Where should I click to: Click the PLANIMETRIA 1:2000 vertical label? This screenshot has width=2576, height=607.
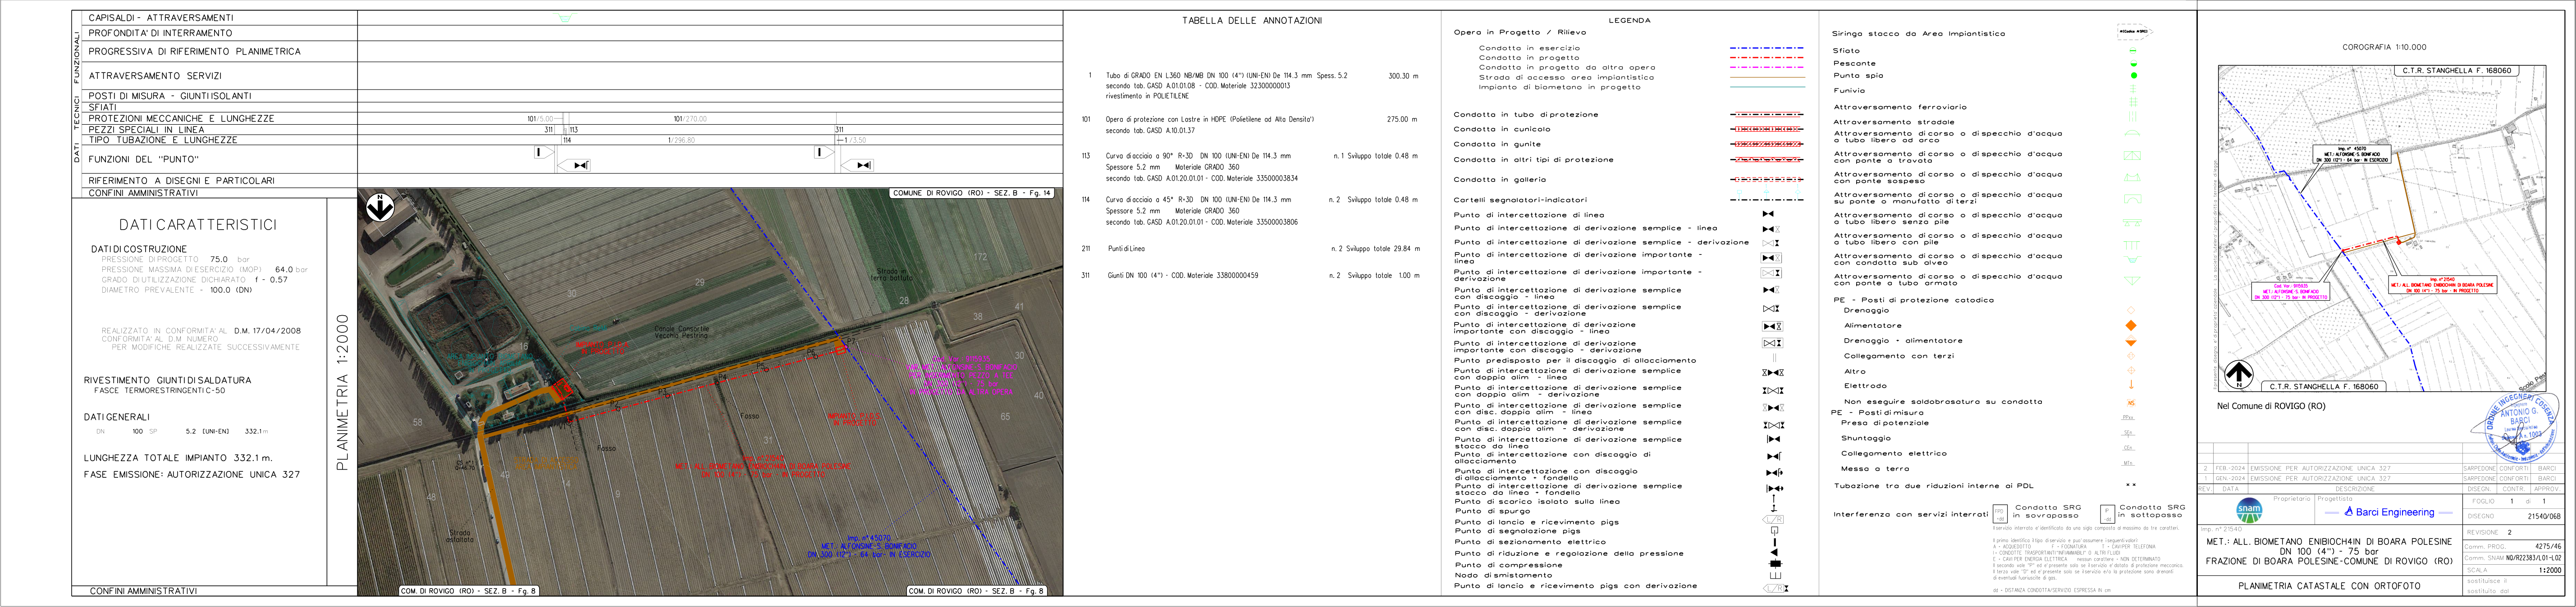[x=342, y=392]
